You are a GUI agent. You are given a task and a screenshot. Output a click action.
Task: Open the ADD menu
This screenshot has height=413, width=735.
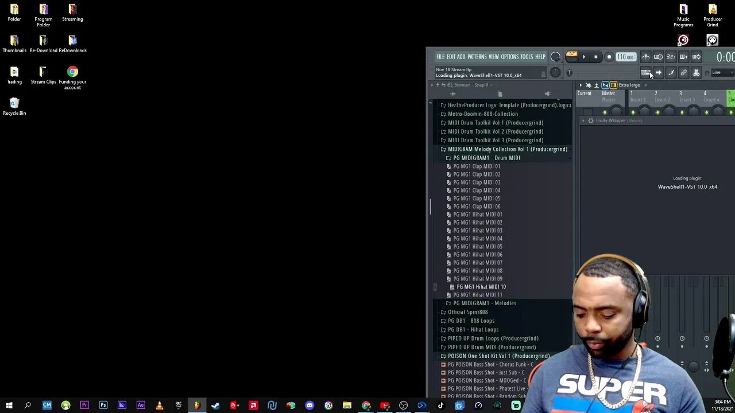point(461,57)
